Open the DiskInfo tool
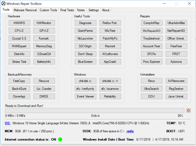This screenshot has height=146, width=196. point(19,54)
